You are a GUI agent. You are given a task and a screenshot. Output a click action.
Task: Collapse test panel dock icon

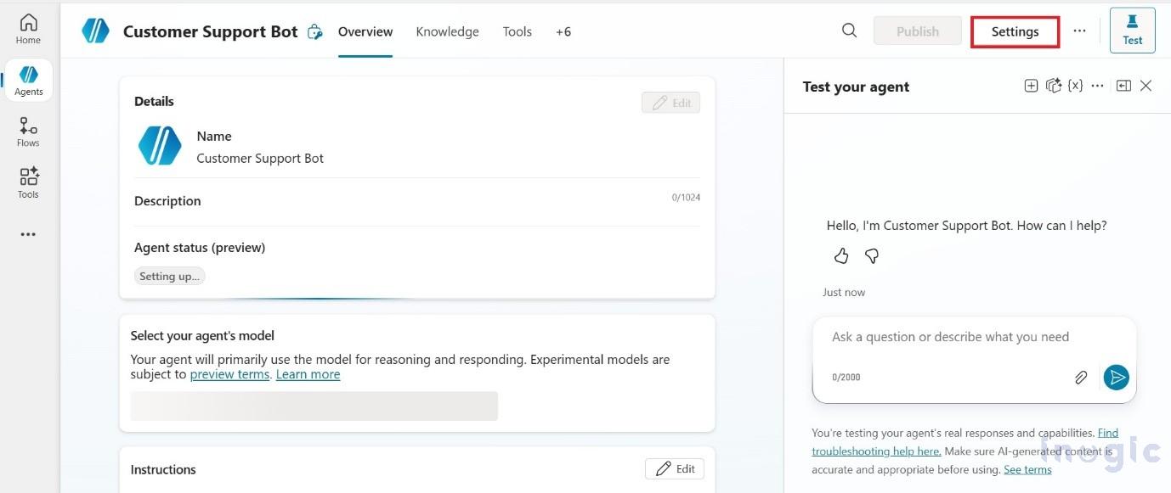(1123, 86)
